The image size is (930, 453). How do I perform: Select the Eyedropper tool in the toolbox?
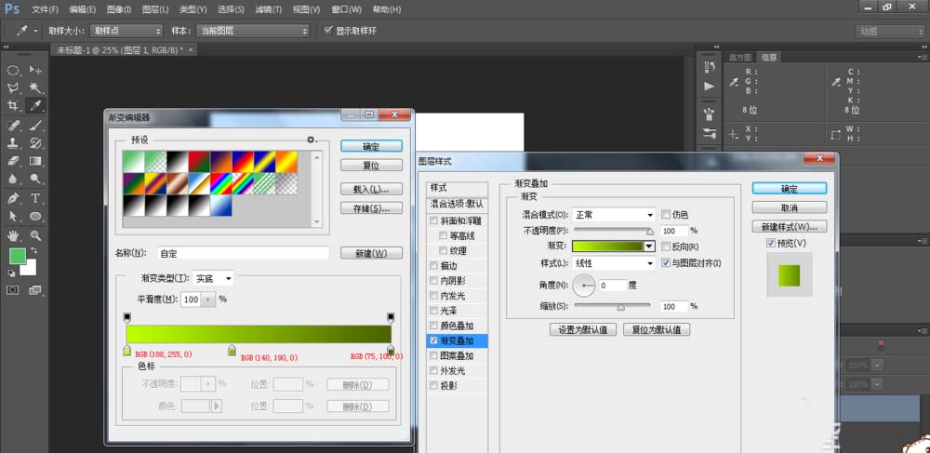[x=36, y=106]
